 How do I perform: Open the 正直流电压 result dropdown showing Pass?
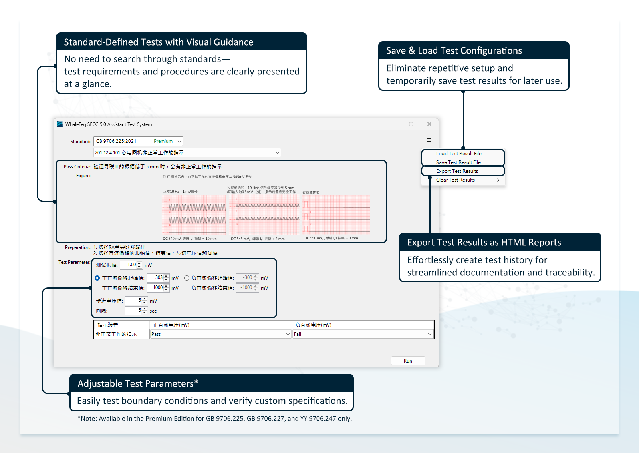point(221,334)
